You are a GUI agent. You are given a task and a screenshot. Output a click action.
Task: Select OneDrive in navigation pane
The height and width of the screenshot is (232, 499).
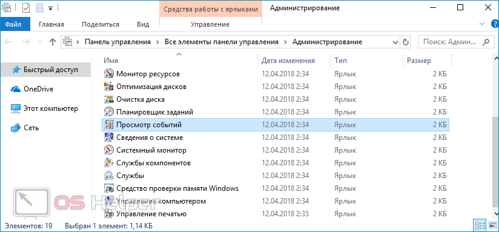(x=38, y=89)
